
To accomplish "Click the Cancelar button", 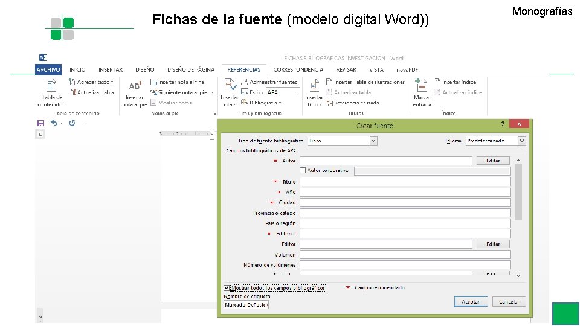I will (x=509, y=302).
